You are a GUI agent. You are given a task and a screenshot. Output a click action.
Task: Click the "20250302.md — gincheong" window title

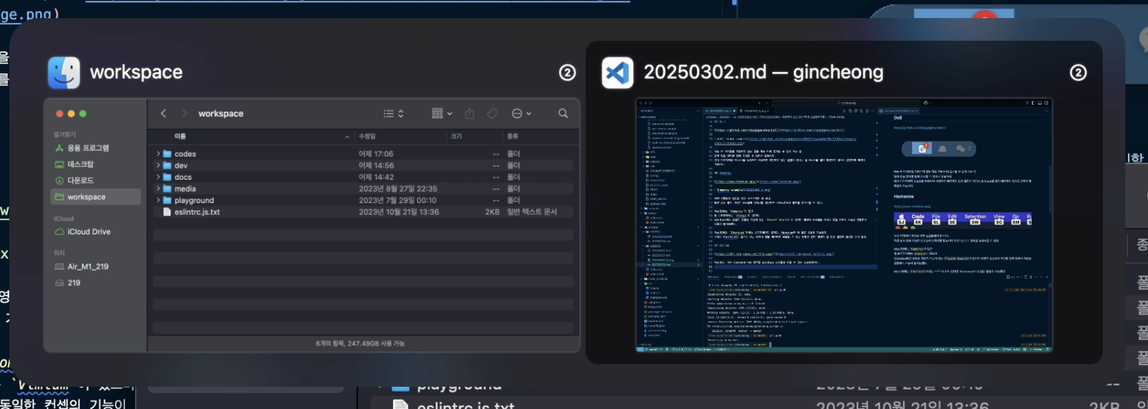tap(763, 72)
